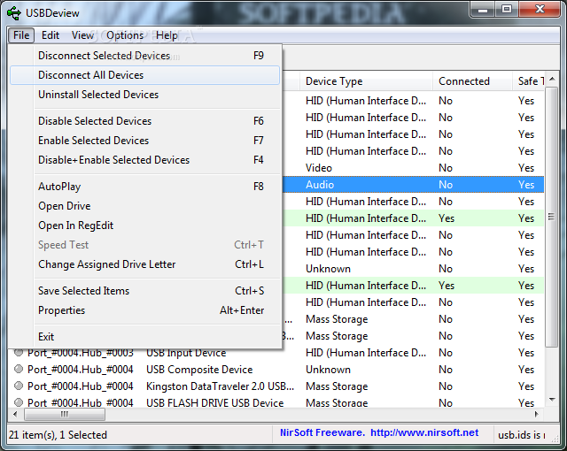Minimize the USBDeview window
The width and height of the screenshot is (567, 451).
482,10
